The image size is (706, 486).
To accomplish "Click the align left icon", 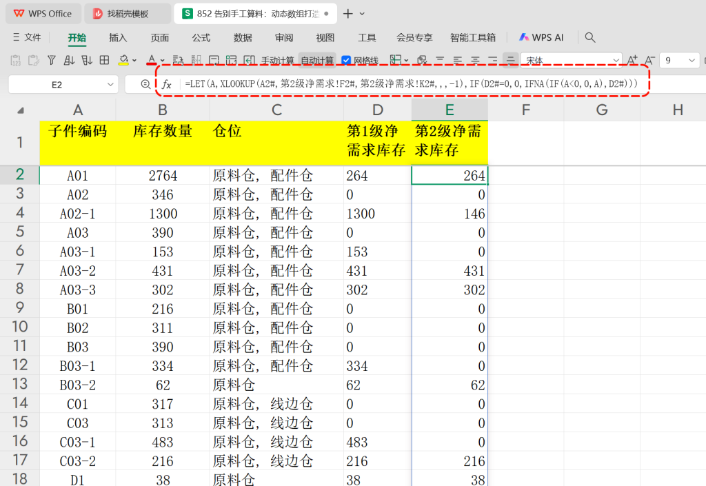I will [458, 60].
